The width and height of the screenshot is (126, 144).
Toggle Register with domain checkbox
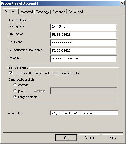click(x=11, y=73)
